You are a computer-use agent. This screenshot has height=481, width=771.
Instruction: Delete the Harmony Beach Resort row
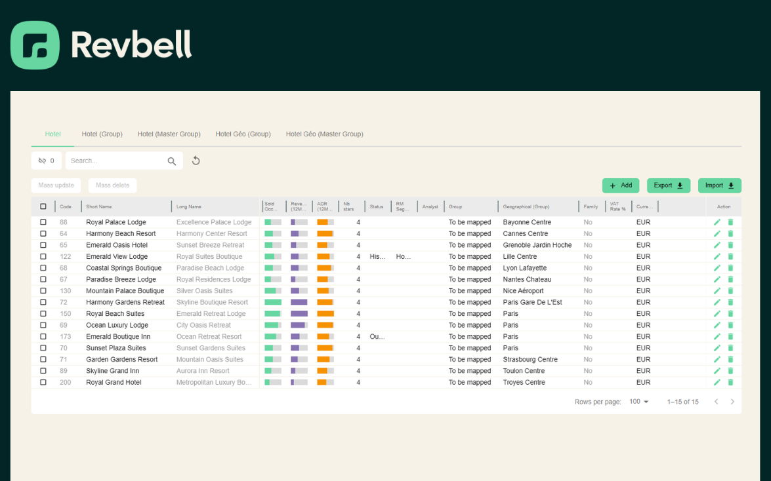[x=730, y=233]
